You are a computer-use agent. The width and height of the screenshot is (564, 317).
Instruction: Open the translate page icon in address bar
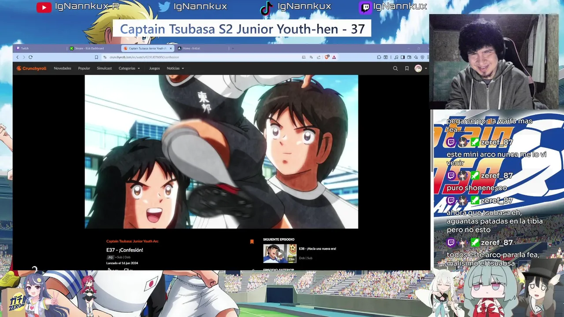click(x=311, y=57)
